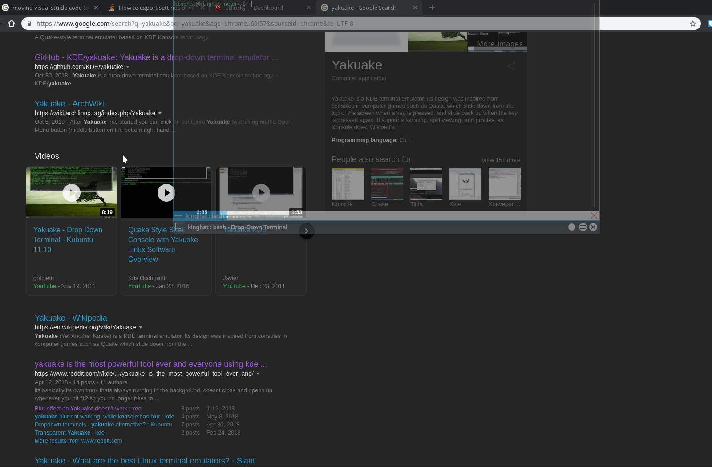The width and height of the screenshot is (712, 467).
Task: Open 'yakuake blur not working' reddit link
Action: tap(105, 416)
